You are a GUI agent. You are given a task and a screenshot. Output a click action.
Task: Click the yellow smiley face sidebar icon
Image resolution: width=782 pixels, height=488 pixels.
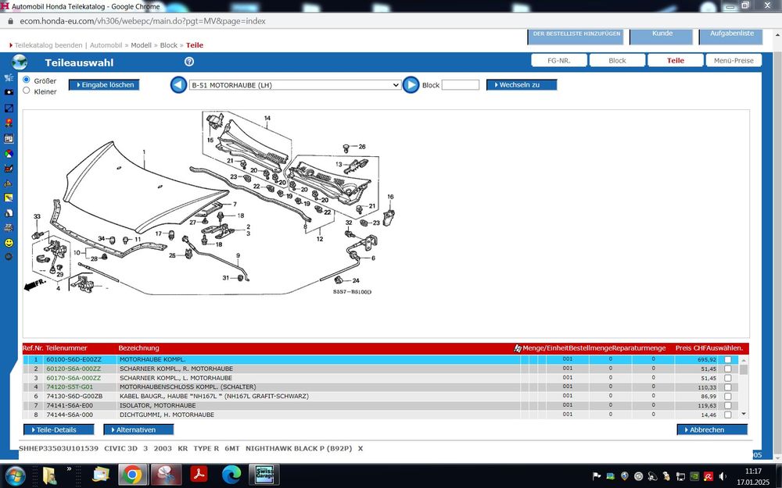click(x=9, y=243)
